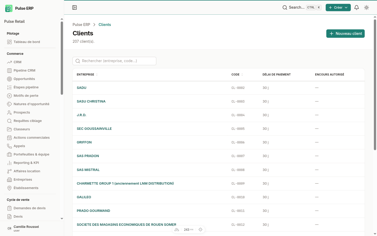The height and width of the screenshot is (236, 377).
Task: Click the sidebar vertical scrollbar
Action: click(x=62, y=58)
